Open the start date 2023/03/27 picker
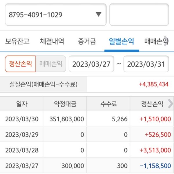The height and width of the screenshot is (174, 174). (91, 64)
